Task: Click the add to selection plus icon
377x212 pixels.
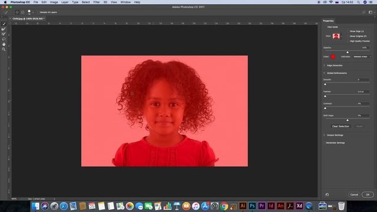Action: coord(17,12)
